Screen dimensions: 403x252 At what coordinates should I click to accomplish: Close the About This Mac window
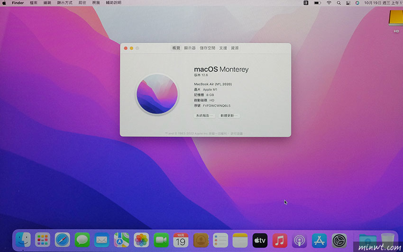pyautogui.click(x=126, y=48)
